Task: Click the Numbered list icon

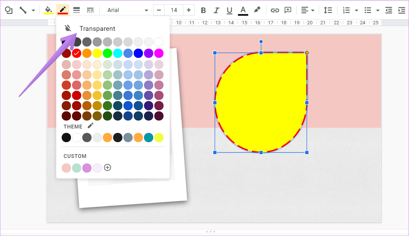Action: [x=346, y=10]
